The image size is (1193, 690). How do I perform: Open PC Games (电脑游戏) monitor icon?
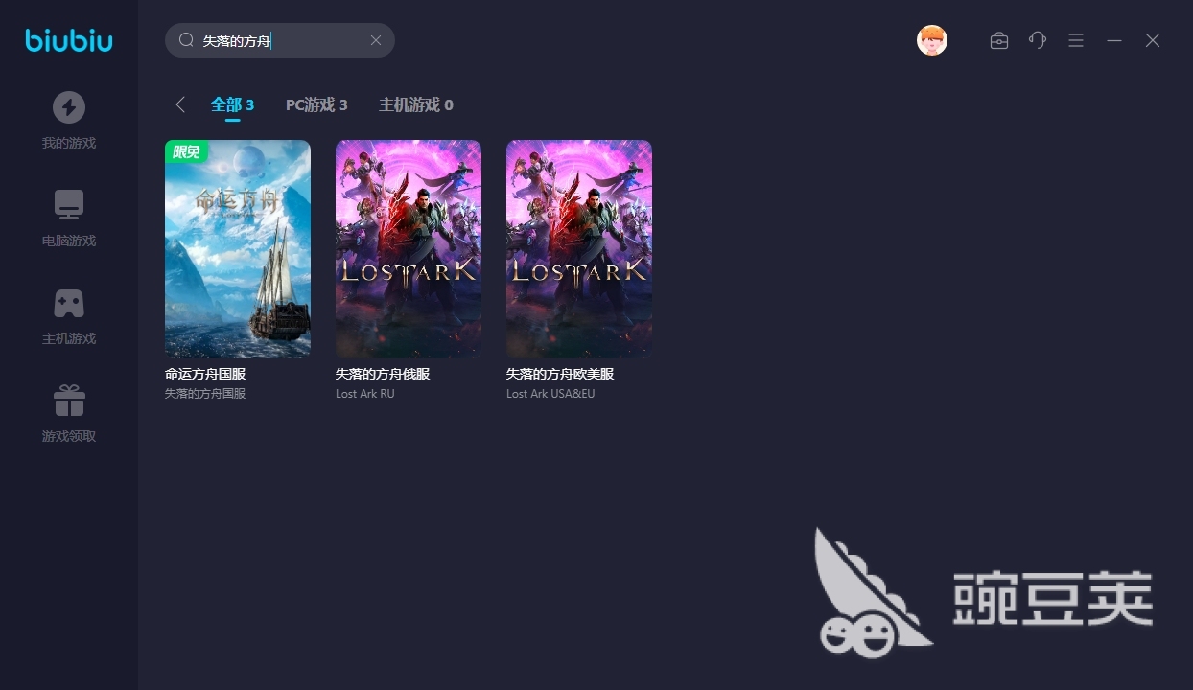69,205
